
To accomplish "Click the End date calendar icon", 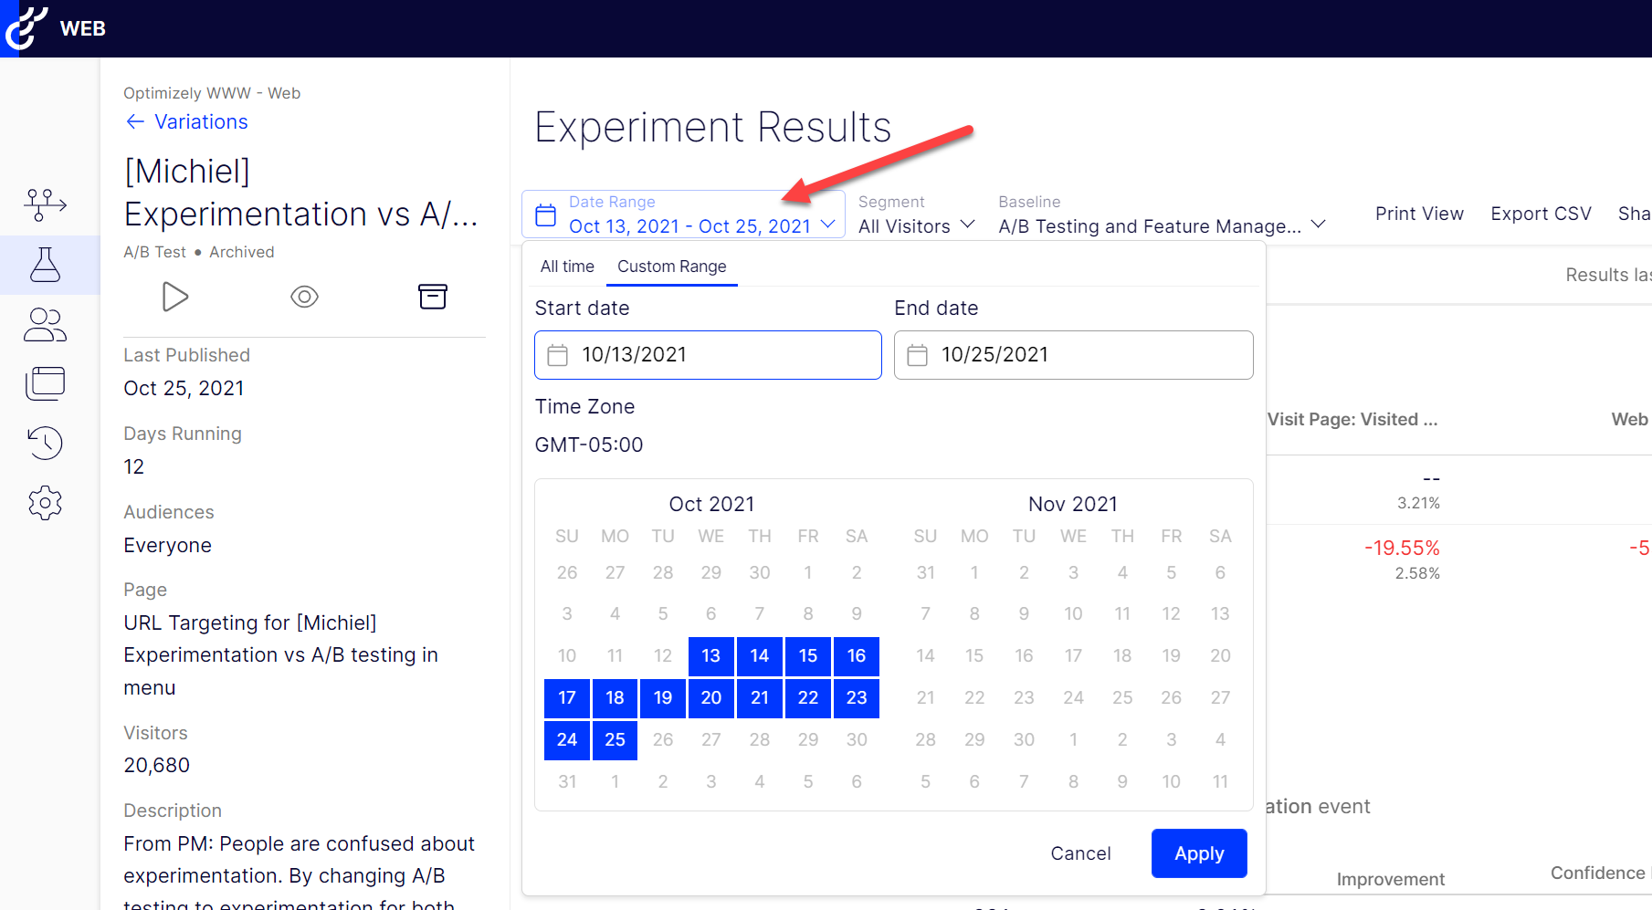I will pos(917,355).
